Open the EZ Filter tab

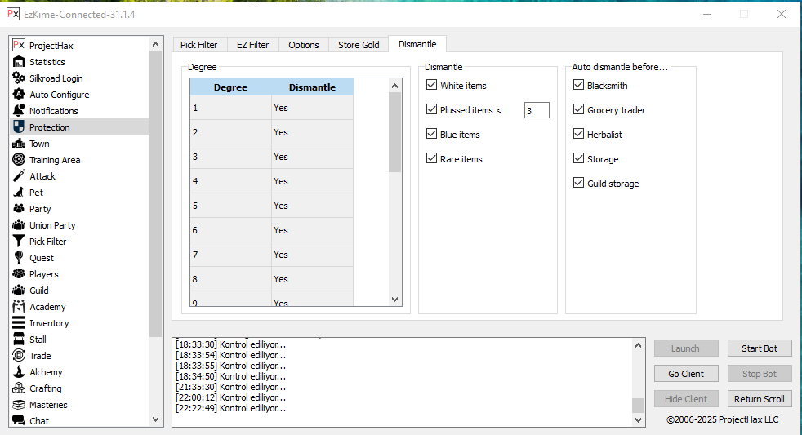(252, 45)
